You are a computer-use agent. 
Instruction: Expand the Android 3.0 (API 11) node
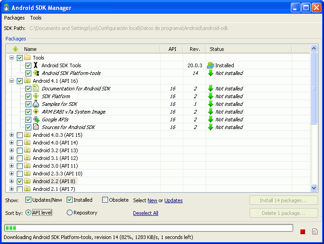[12, 165]
